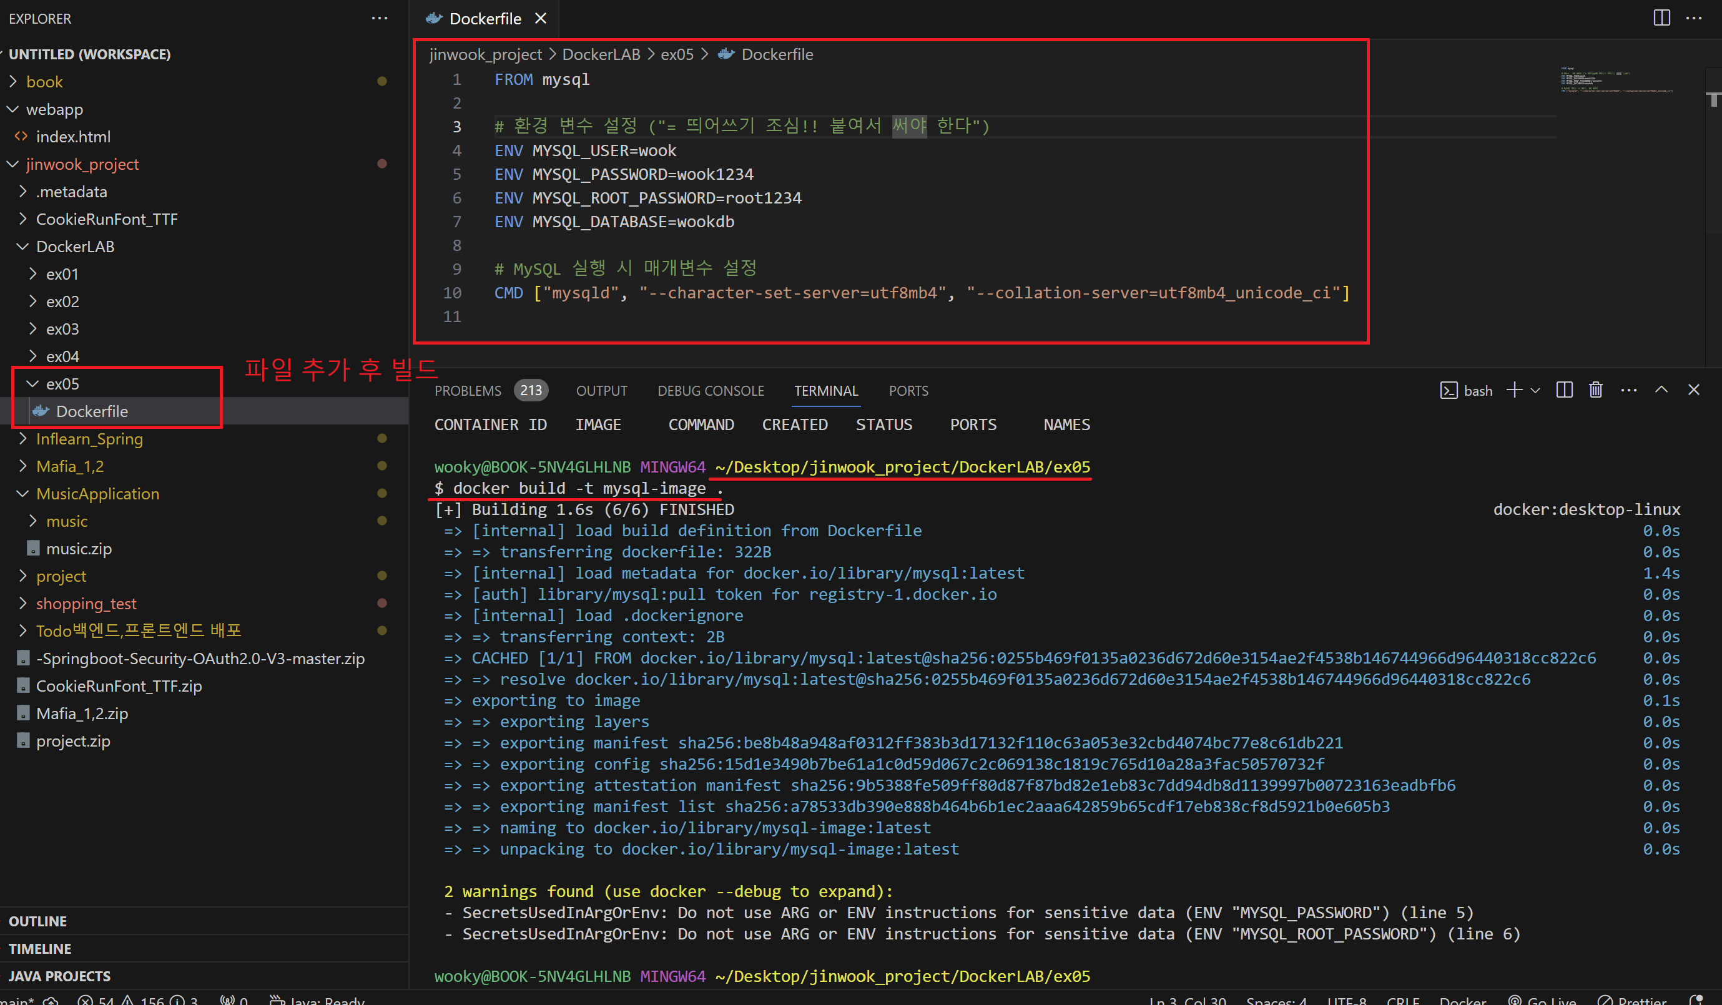Screen dimensions: 1722x1005
Task: Open more actions in the terminal panel
Action: (x=1628, y=390)
